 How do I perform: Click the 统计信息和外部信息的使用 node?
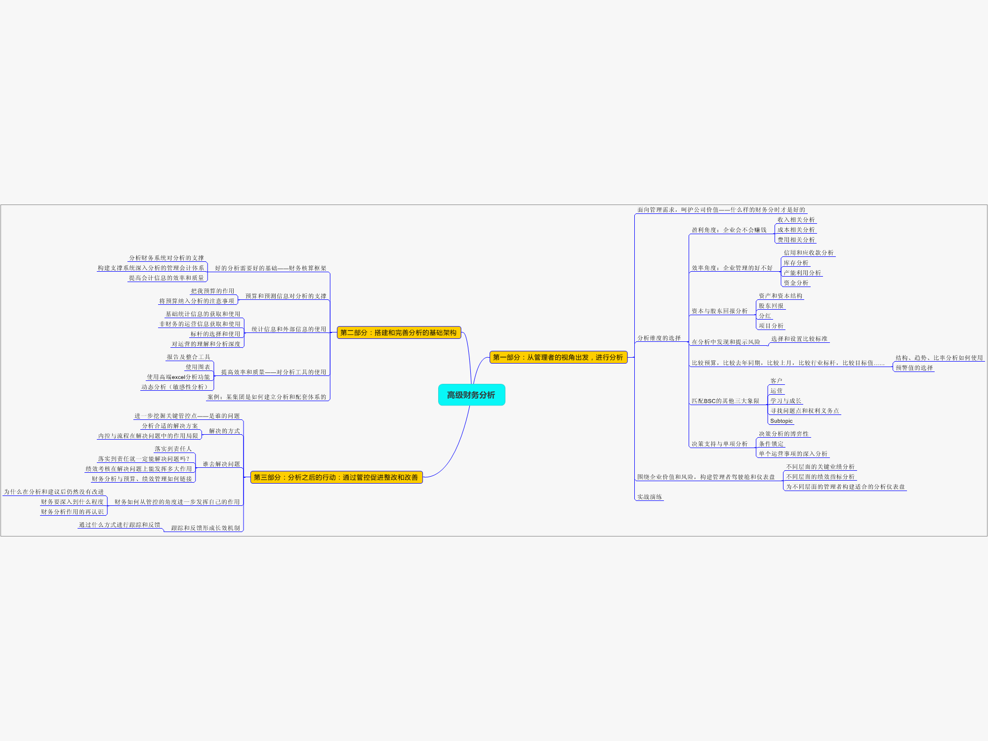click(289, 329)
